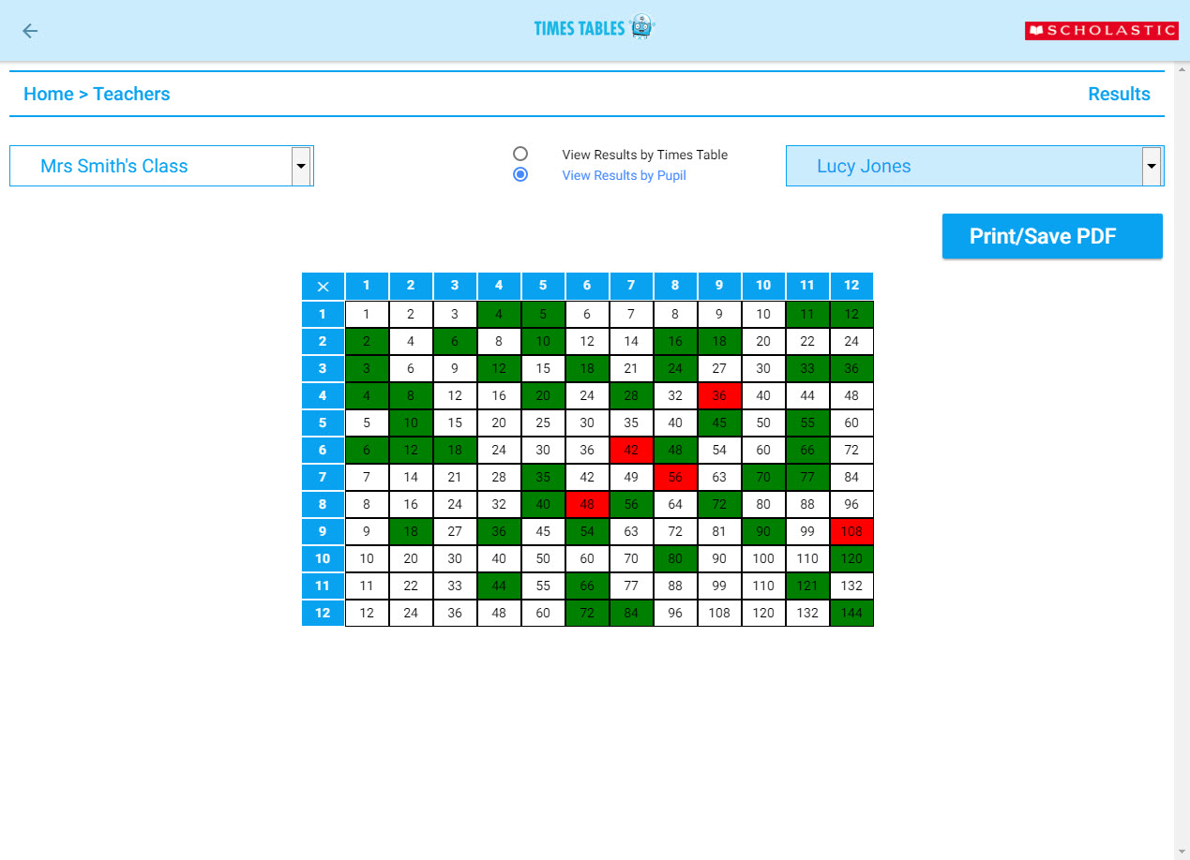Click the multiplication sign grid corner

pos(323,287)
